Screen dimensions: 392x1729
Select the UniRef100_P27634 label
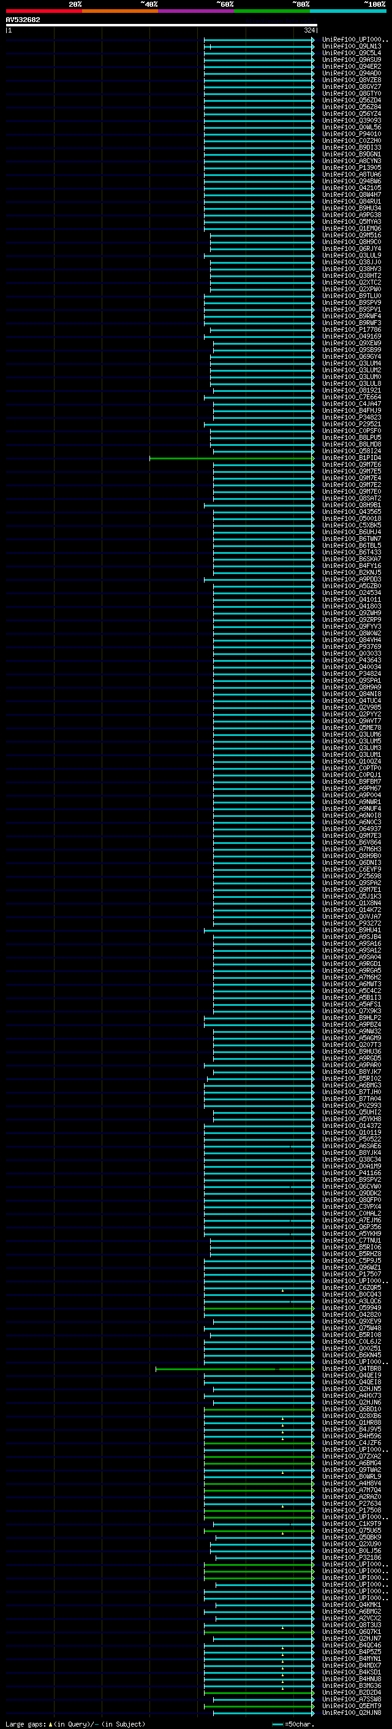pos(351,1504)
